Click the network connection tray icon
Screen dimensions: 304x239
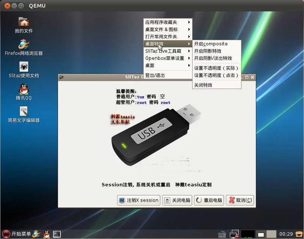point(234,234)
